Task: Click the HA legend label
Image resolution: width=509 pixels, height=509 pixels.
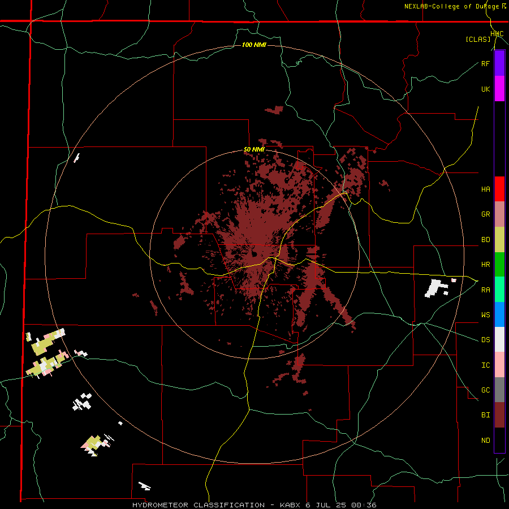Action: [485, 189]
